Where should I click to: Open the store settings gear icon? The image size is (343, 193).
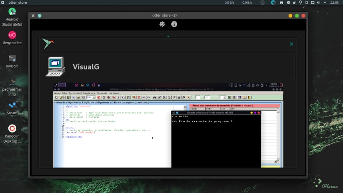(x=162, y=24)
